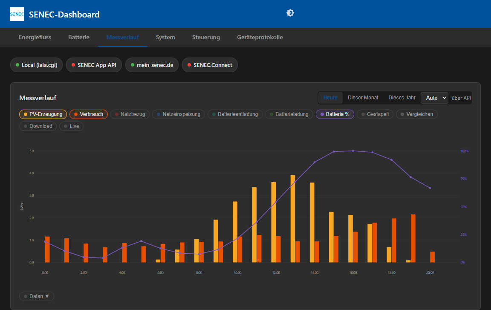Toggle the Batterie % series
The image size is (491, 310).
[335, 114]
